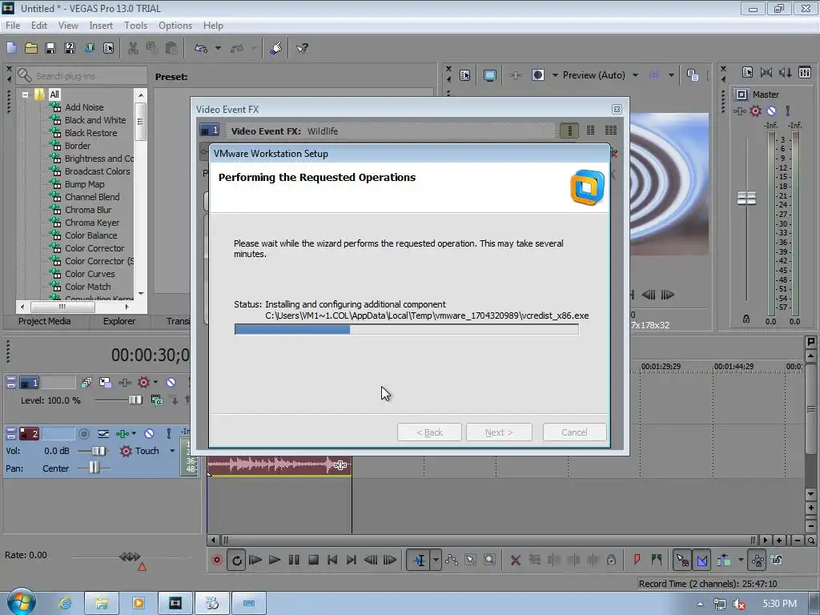Arm audio track 2 for record
Image resolution: width=820 pixels, height=615 pixels.
pyautogui.click(x=83, y=433)
